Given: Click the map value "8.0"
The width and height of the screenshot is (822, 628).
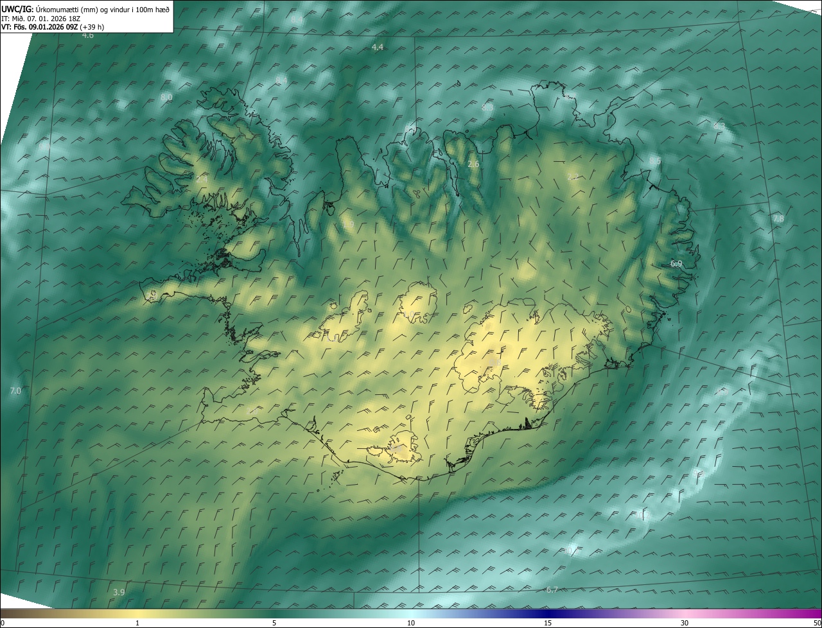Looking at the screenshot, I should [166, 97].
